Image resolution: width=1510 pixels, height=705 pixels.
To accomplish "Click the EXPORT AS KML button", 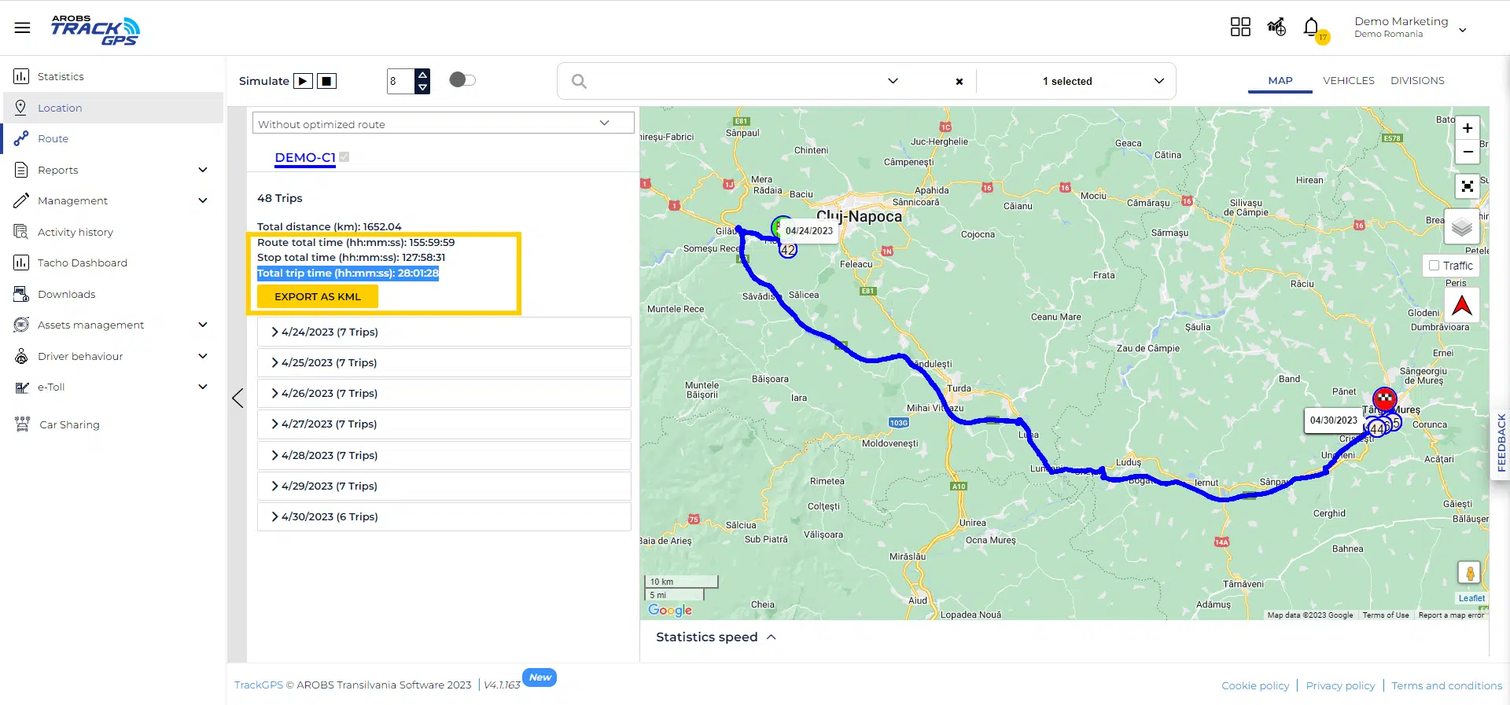I will pos(318,296).
